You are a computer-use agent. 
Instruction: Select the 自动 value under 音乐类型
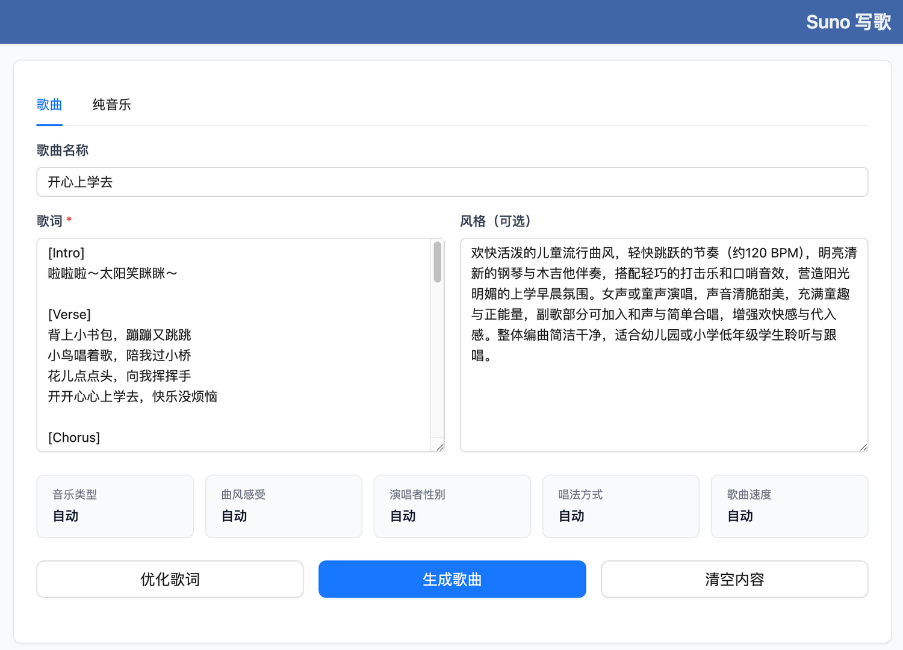coord(64,516)
